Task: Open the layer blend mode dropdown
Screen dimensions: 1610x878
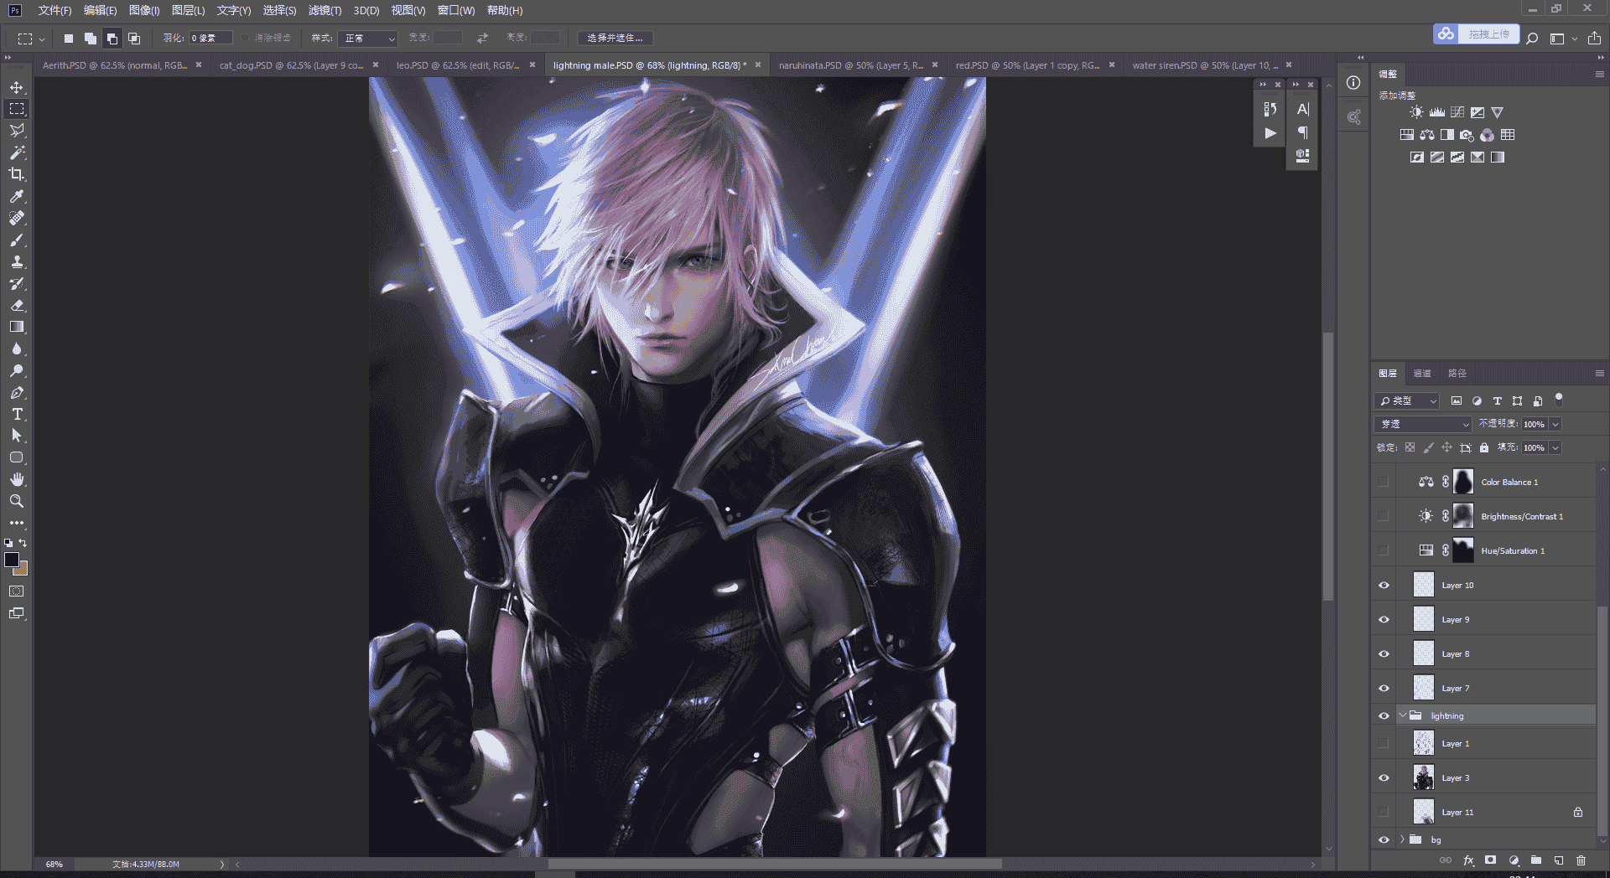Action: coord(1423,424)
